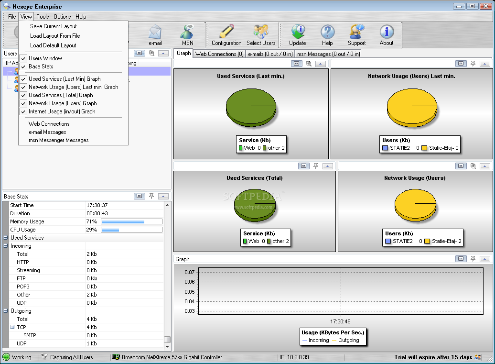The height and width of the screenshot is (364, 495).
Task: Click Capturing All Users filter icon
Action: point(44,357)
